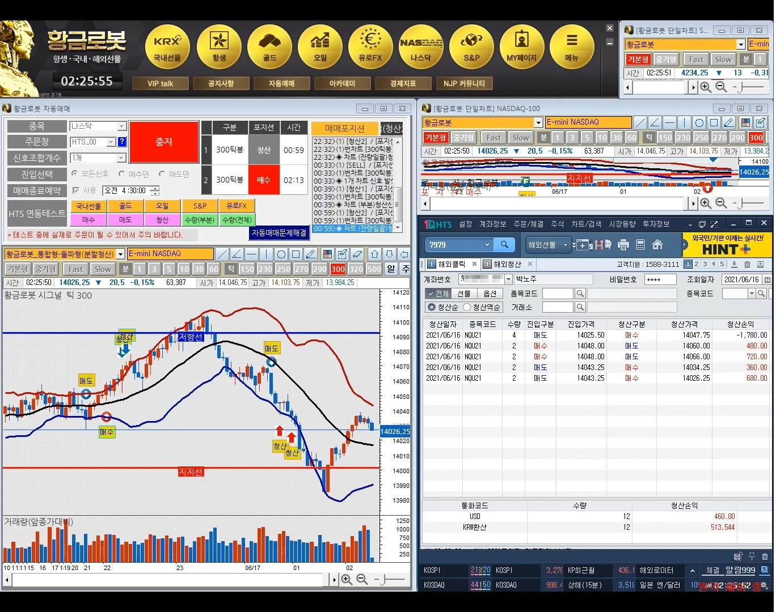
Task: Toggle the 사용 checkbox for 매매종료예약
Action: [76, 190]
